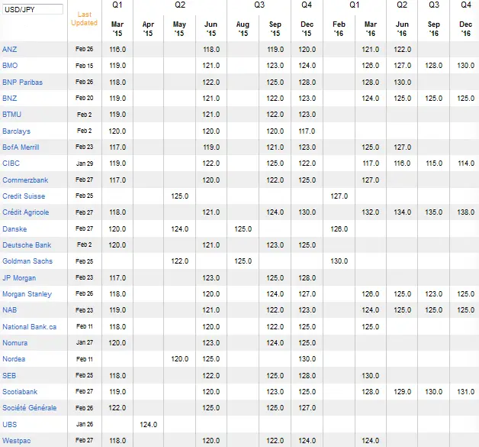Open the BofA Merrill link

[x=21, y=147]
